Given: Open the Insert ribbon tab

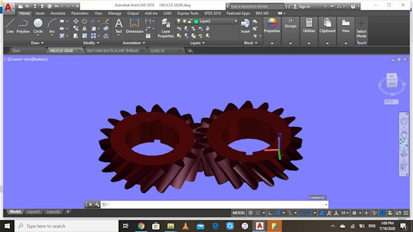Looking at the screenshot, I should click(40, 13).
